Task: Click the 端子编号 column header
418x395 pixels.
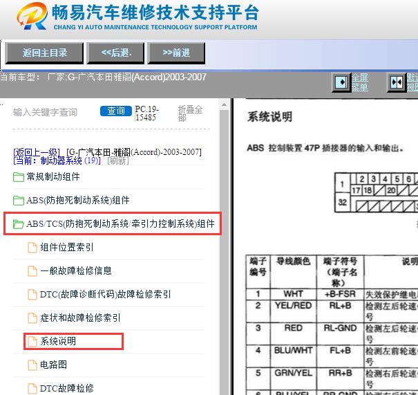Action: click(258, 271)
